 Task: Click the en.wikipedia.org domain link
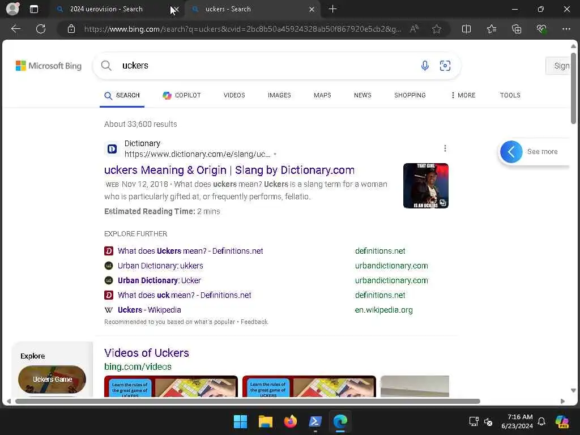[383, 310]
